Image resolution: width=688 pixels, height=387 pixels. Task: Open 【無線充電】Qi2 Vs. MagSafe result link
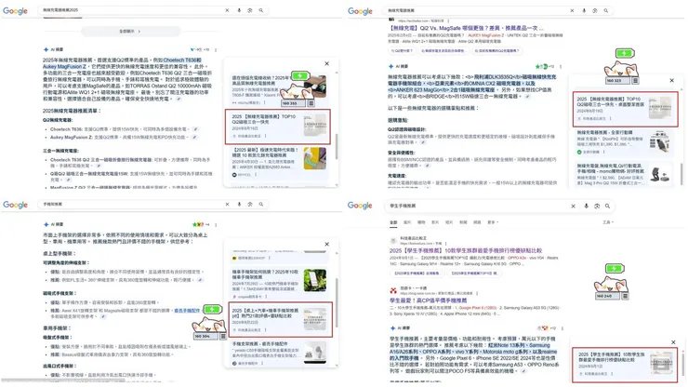tap(466, 28)
